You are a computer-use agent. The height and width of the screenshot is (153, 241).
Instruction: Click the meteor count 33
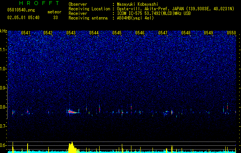(56, 18)
